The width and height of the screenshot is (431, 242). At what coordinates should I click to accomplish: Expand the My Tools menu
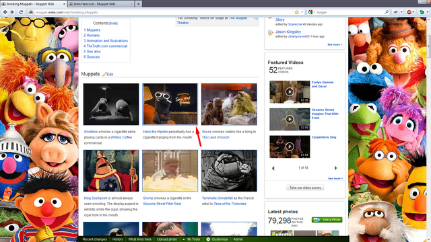tap(191, 239)
